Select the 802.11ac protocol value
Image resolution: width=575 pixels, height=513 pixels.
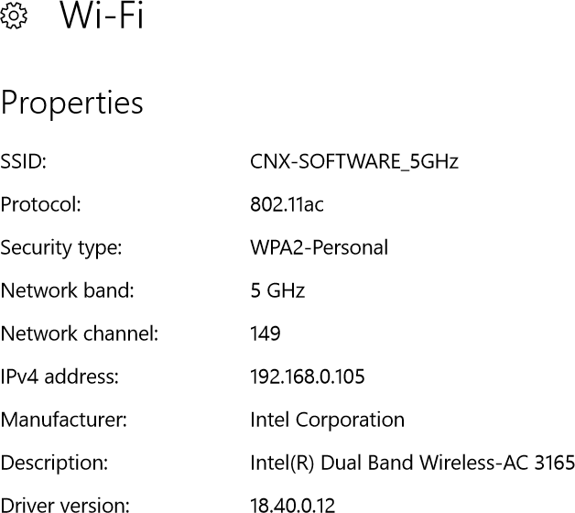(x=287, y=204)
